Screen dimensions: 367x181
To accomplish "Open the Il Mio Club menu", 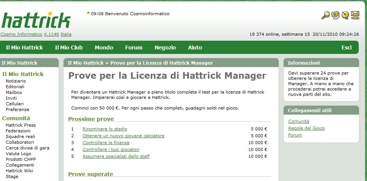I will (69, 48).
